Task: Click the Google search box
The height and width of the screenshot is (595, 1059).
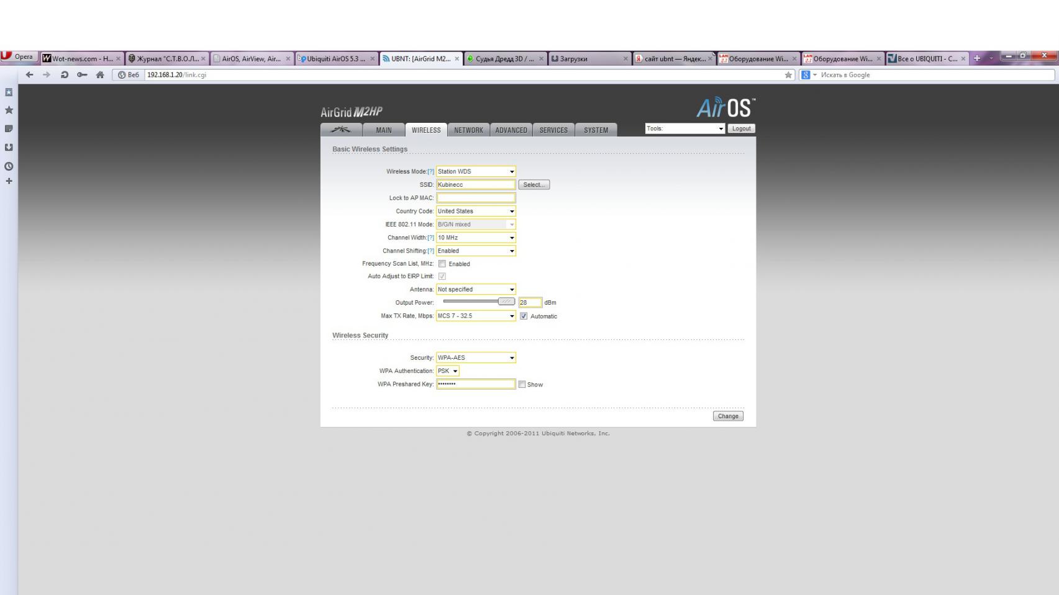Action: (936, 75)
